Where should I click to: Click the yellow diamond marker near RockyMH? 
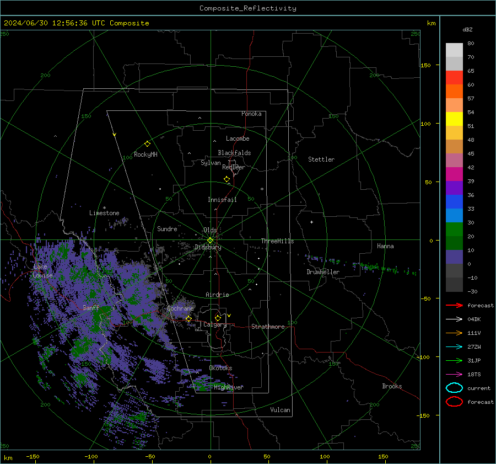click(147, 144)
